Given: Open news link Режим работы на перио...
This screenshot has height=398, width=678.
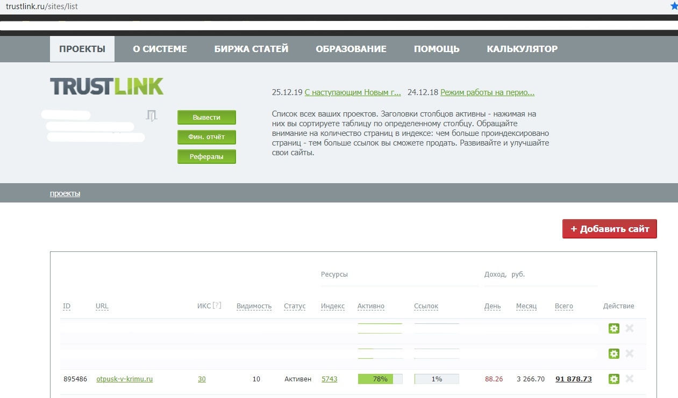Looking at the screenshot, I should [x=488, y=92].
